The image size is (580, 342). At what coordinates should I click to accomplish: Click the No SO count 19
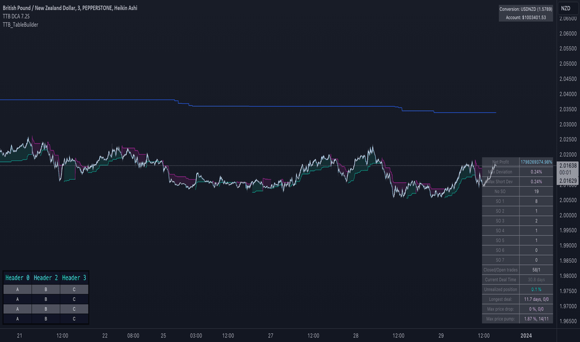pos(536,192)
